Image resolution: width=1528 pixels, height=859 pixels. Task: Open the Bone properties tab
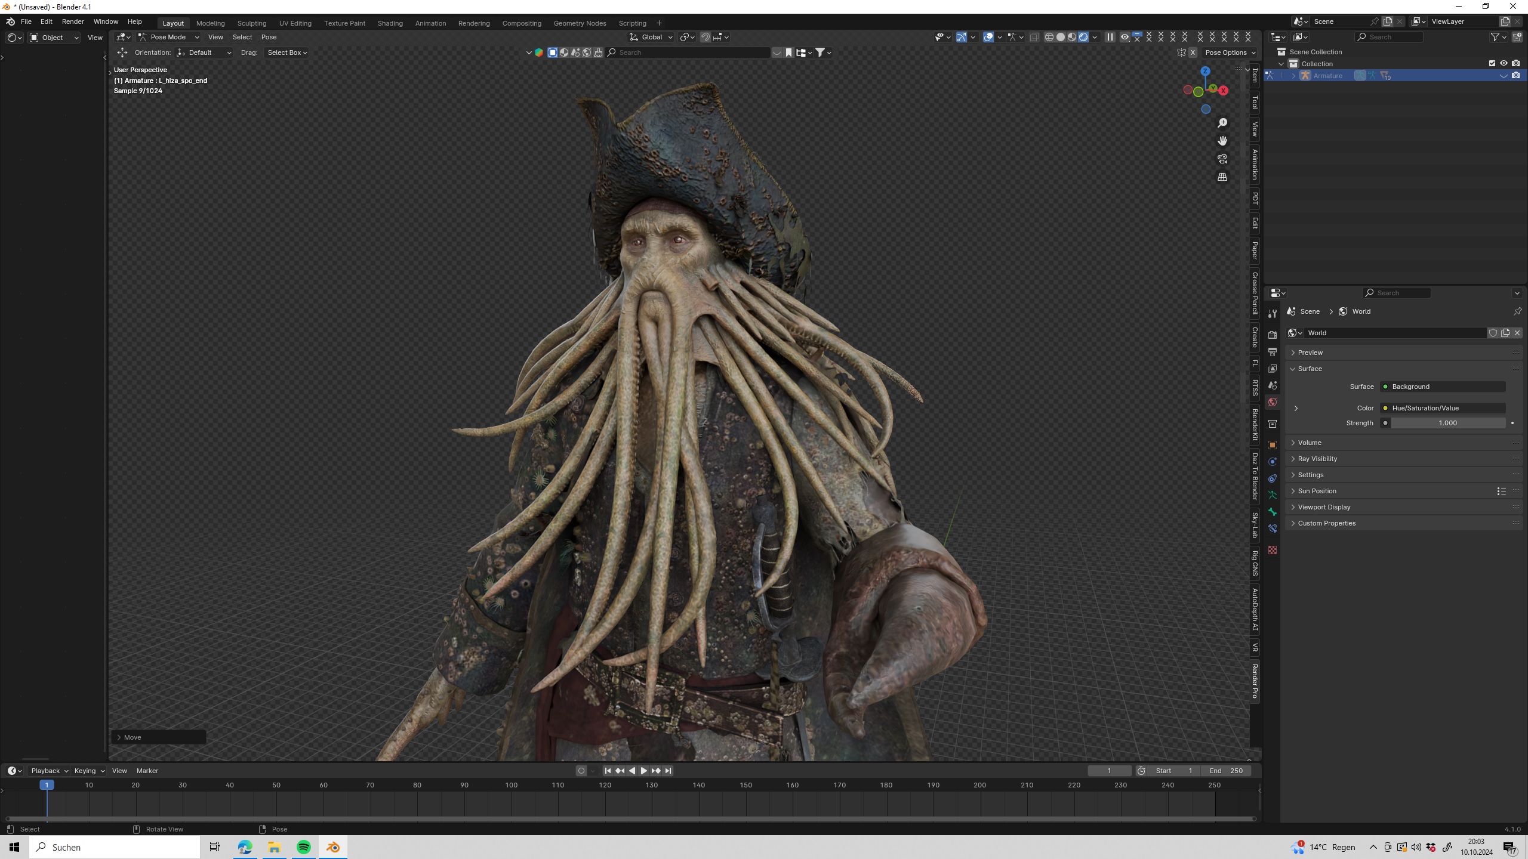(x=1273, y=512)
